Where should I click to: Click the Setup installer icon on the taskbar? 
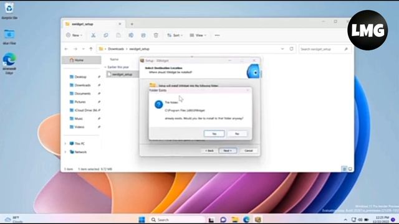pos(258,220)
